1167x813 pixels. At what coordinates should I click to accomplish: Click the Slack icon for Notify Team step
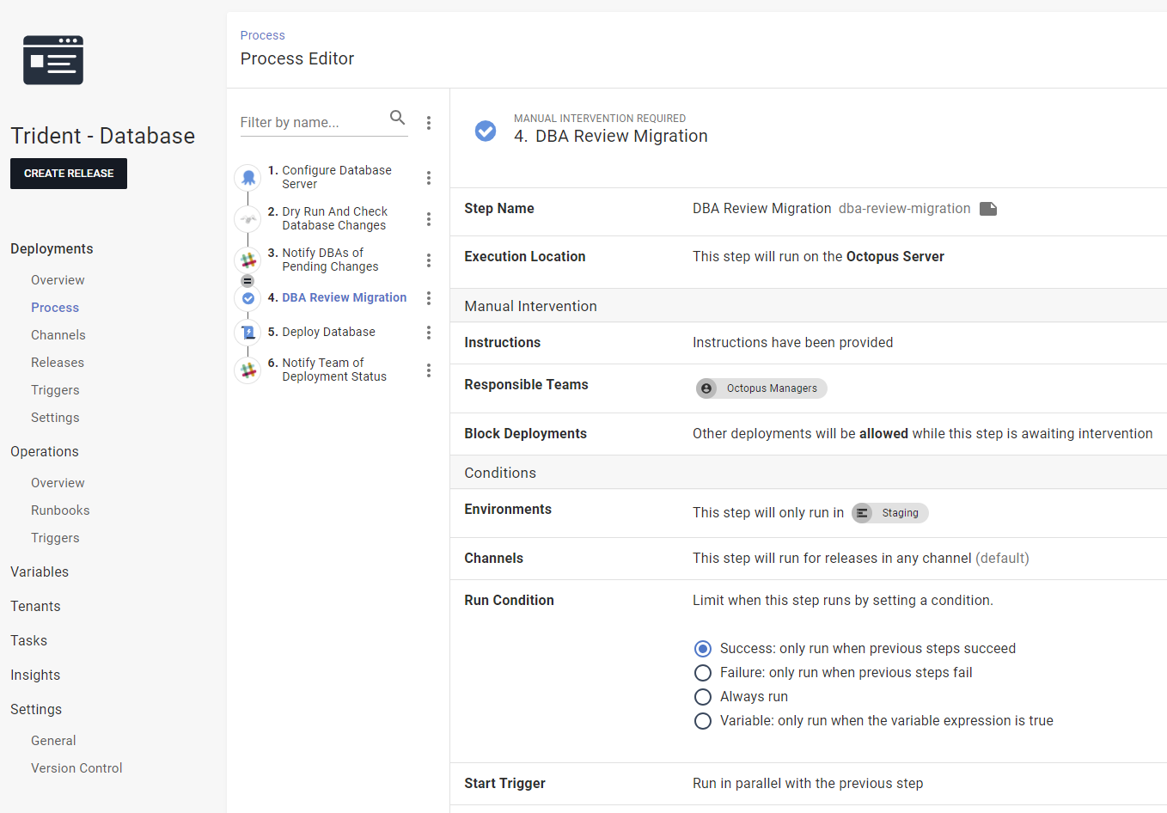pos(248,370)
